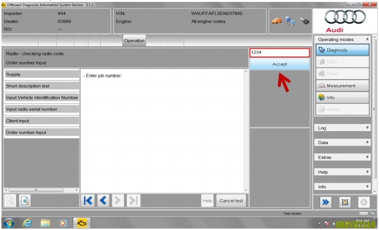Select Input Vehicle Identification Number step
Screen dimensions: 379x230
tap(41, 97)
